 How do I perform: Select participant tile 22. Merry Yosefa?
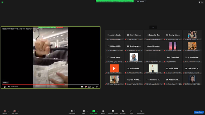[x=134, y=35]
